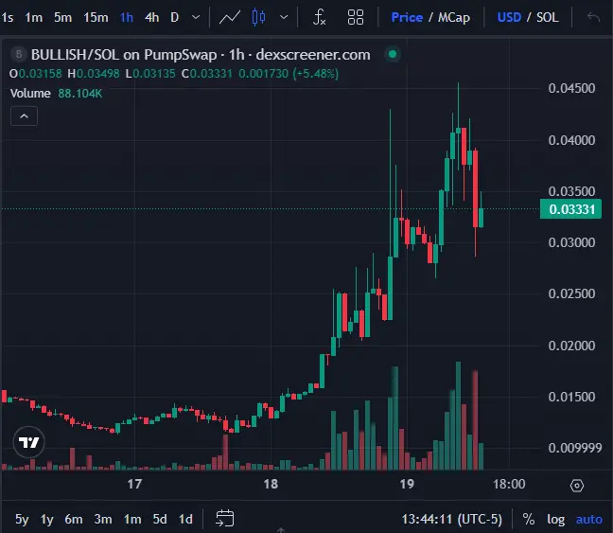Click the undo arrow icon
Image resolution: width=613 pixels, height=533 pixels.
[593, 18]
